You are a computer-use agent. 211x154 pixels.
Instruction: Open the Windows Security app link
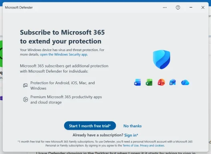tap(64, 55)
